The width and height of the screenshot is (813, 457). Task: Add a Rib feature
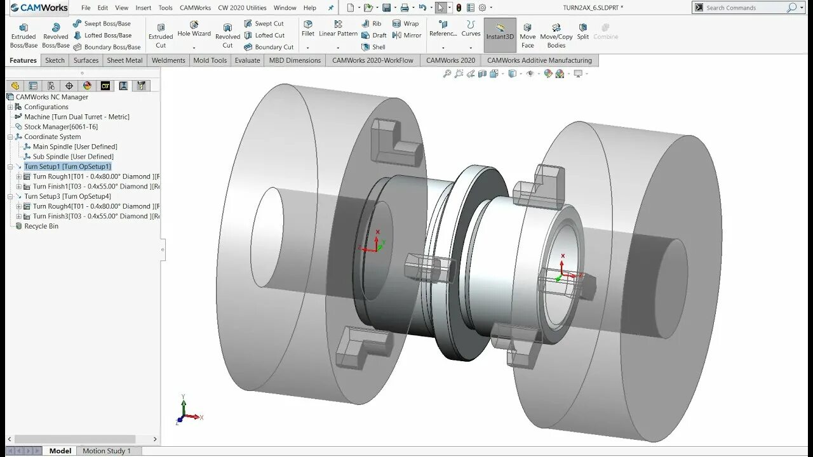[x=372, y=23]
